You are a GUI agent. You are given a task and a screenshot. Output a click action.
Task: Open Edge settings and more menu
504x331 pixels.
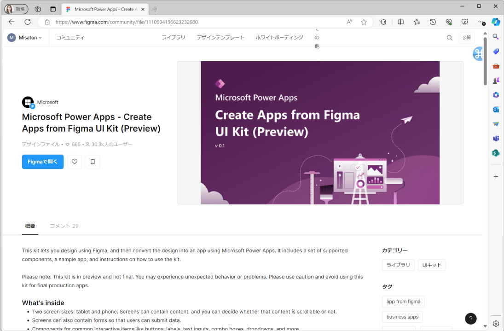click(x=481, y=22)
